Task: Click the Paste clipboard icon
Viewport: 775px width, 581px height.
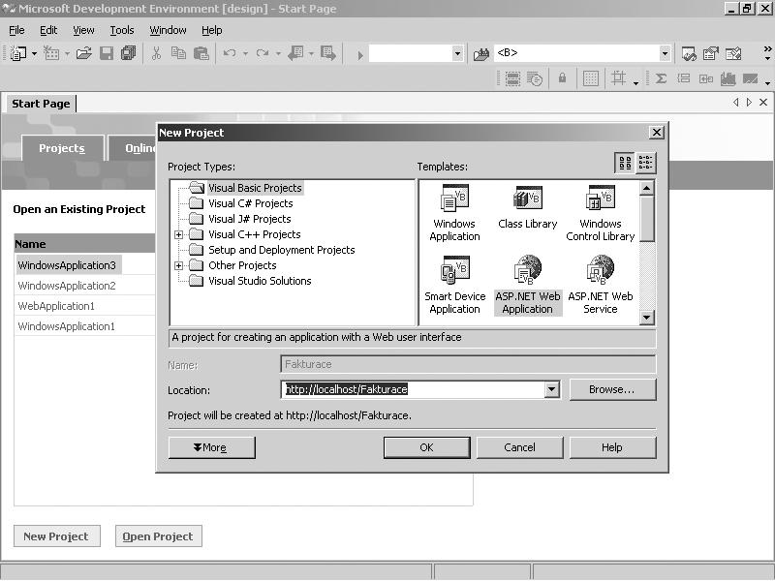Action: 201,53
